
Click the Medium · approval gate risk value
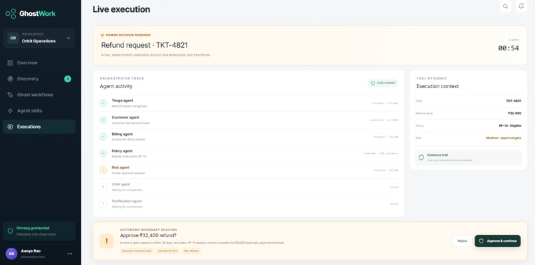coord(503,138)
